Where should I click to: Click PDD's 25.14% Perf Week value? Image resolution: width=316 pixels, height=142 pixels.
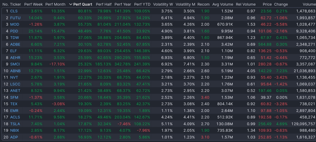click(36, 31)
